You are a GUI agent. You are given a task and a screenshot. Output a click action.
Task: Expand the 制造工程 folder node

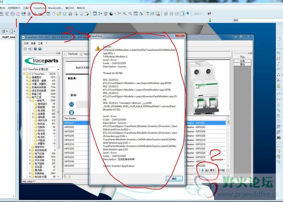coord(27,94)
